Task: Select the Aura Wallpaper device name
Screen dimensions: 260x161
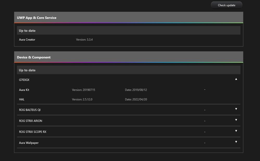Action: [x=29, y=143]
